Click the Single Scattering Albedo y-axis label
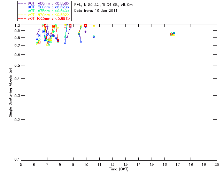Viewport: 223px width, 178px height. click(10, 92)
